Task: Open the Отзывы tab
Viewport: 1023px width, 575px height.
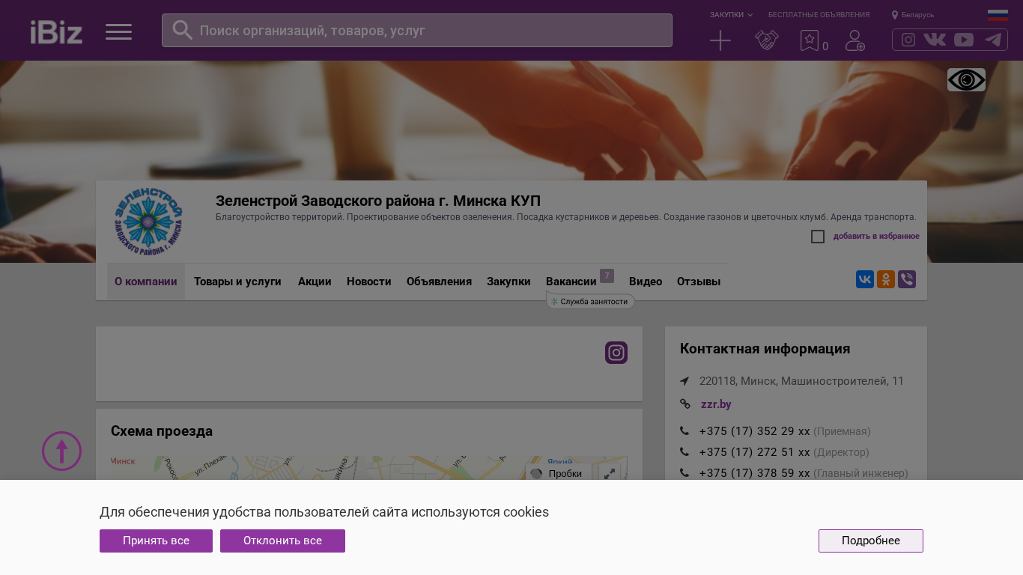Action: tap(699, 282)
